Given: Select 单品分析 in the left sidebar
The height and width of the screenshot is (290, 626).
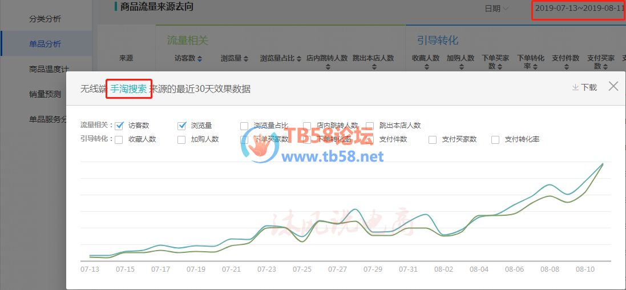Looking at the screenshot, I should pos(45,44).
